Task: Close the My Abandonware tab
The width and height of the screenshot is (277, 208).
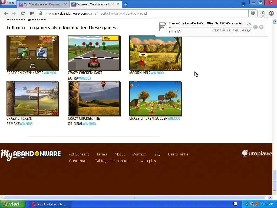Action: [x=65, y=4]
